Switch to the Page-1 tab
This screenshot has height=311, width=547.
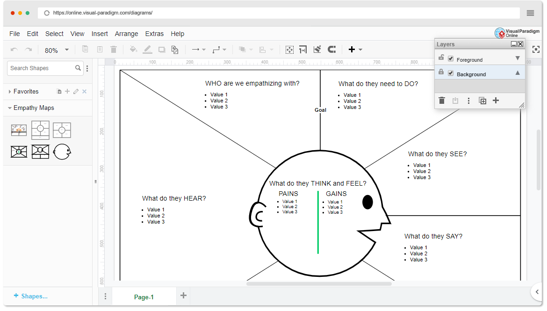point(144,297)
